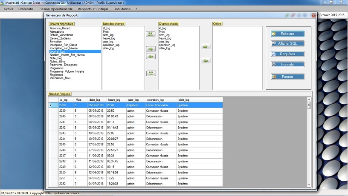Click the left arrow to remove chosen field

[x=151, y=57]
